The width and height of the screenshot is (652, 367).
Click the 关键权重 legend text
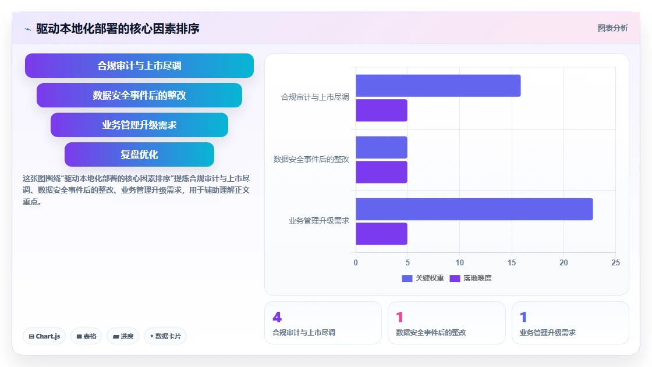coord(430,278)
